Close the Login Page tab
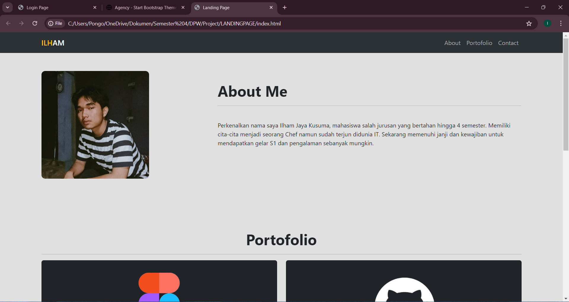The width and height of the screenshot is (569, 302). [95, 7]
